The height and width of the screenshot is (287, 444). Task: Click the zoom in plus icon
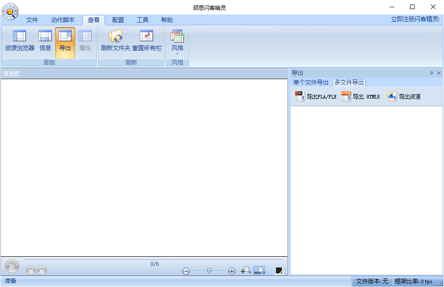pyautogui.click(x=232, y=271)
